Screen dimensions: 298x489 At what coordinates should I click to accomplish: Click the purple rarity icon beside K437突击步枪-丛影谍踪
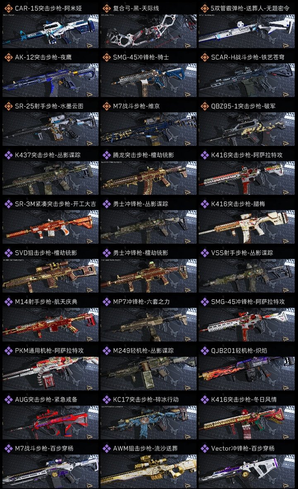pyautogui.click(x=9, y=155)
